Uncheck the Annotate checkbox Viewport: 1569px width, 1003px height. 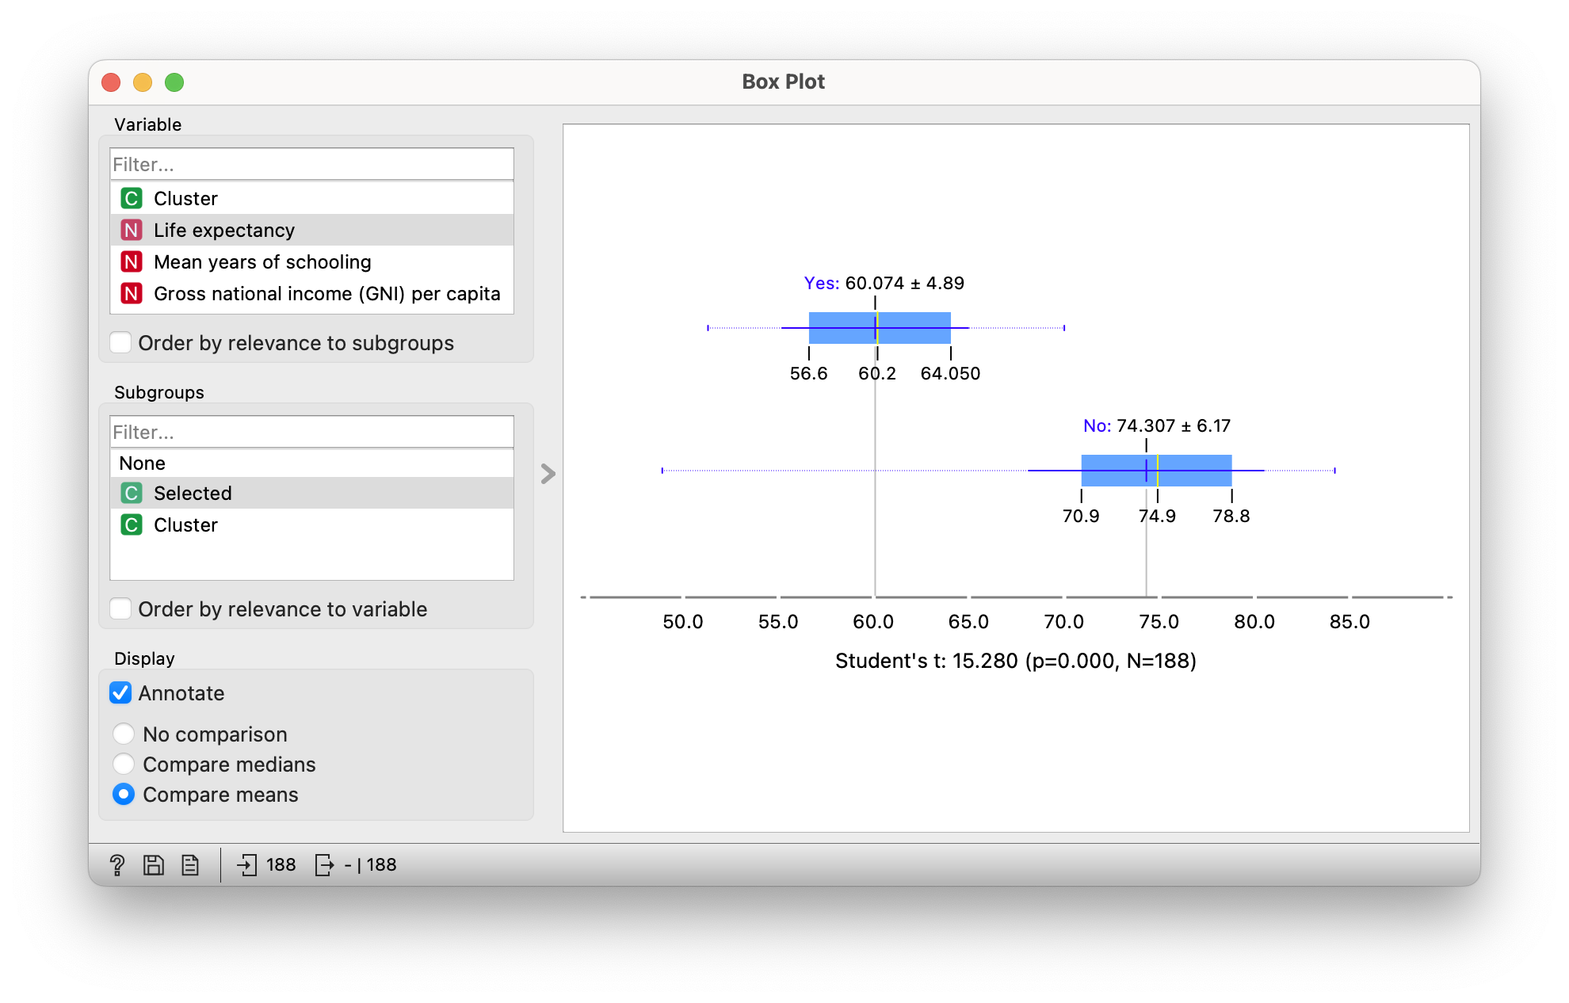[120, 692]
